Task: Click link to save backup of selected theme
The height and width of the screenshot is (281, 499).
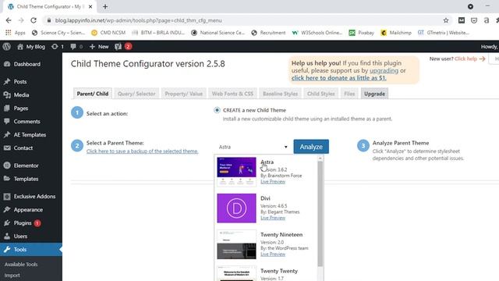Action: pyautogui.click(x=142, y=151)
